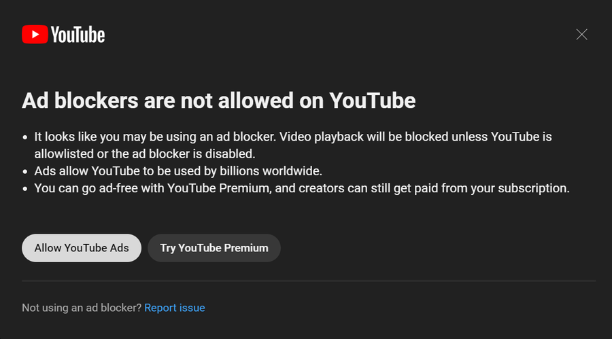
Task: Click the bullet dot before 'You can go'
Action: (25, 189)
